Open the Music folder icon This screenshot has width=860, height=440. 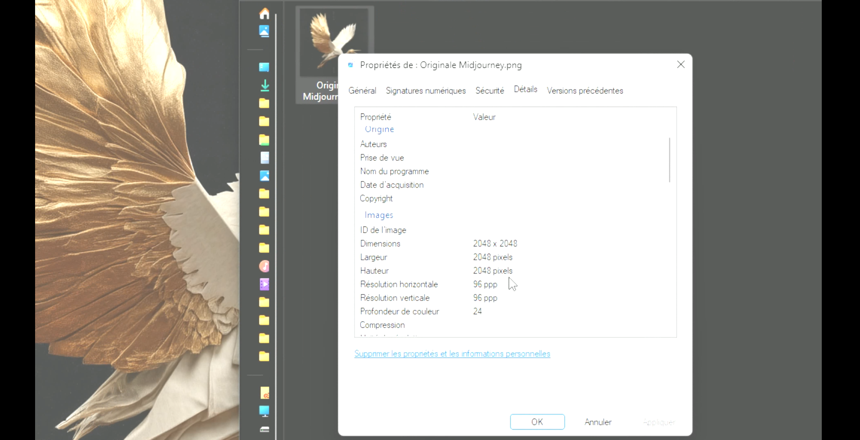(264, 266)
